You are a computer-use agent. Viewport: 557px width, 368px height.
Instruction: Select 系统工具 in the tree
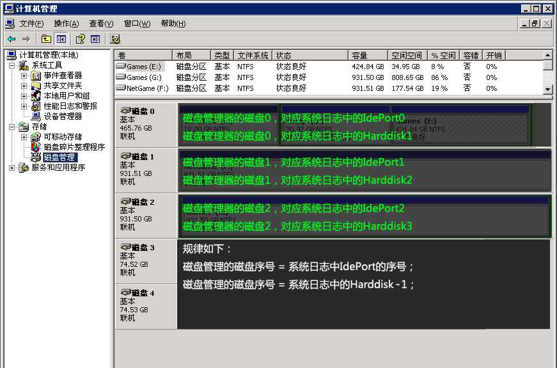click(47, 65)
